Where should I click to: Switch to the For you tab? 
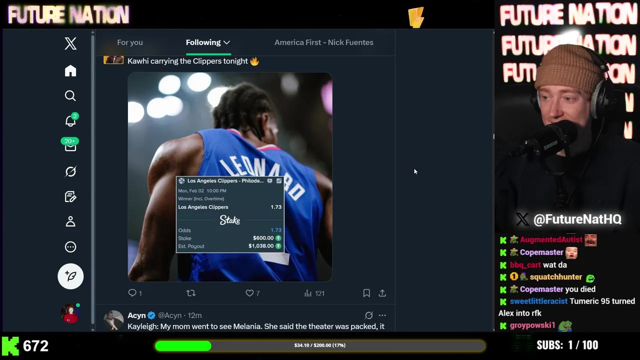point(130,42)
